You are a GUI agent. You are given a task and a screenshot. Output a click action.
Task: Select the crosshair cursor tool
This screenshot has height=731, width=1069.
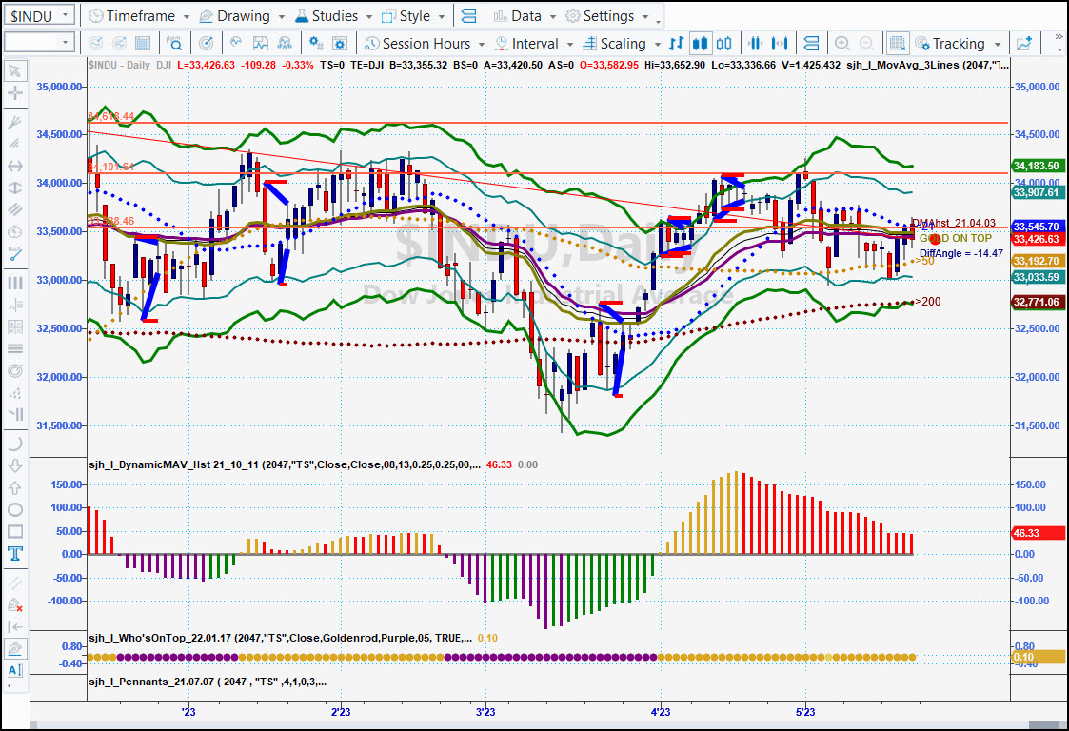[15, 93]
